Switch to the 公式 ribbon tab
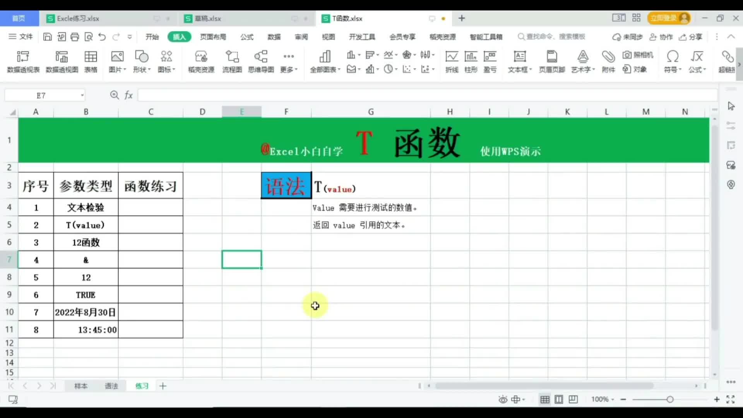Screen dimensions: 743x418 click(x=247, y=37)
